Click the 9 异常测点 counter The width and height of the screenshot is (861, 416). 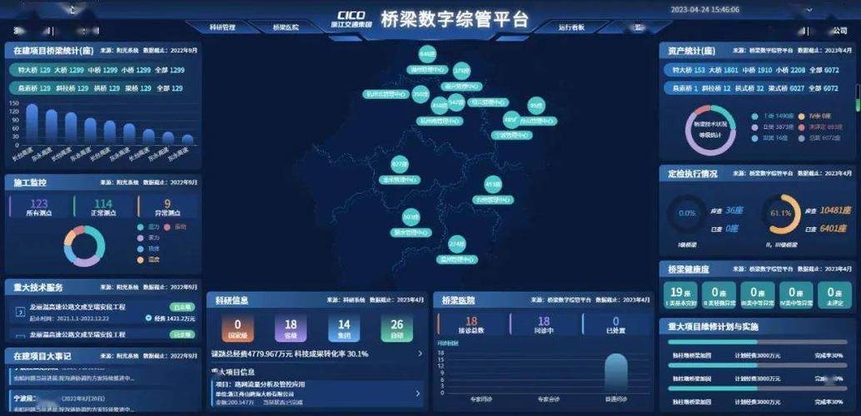[167, 207]
